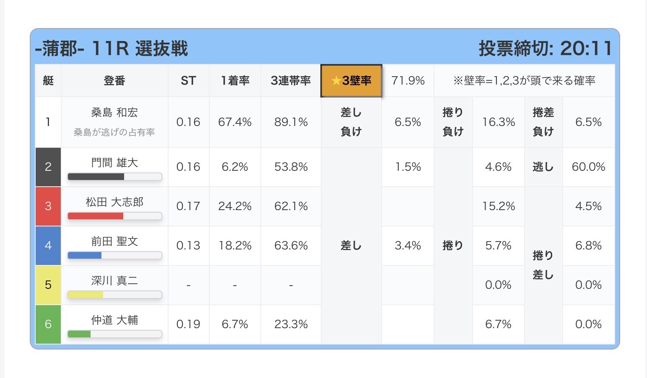Viewport: 647px width, 378px height.
Task: Click the 逃し 60.0% value cell
Action: pos(589,167)
